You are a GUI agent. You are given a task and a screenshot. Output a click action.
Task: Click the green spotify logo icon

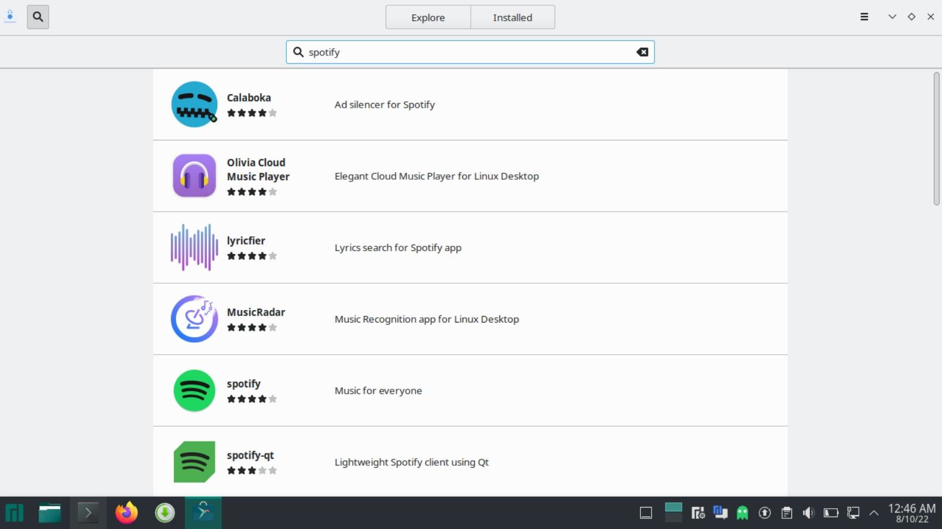coord(194,390)
